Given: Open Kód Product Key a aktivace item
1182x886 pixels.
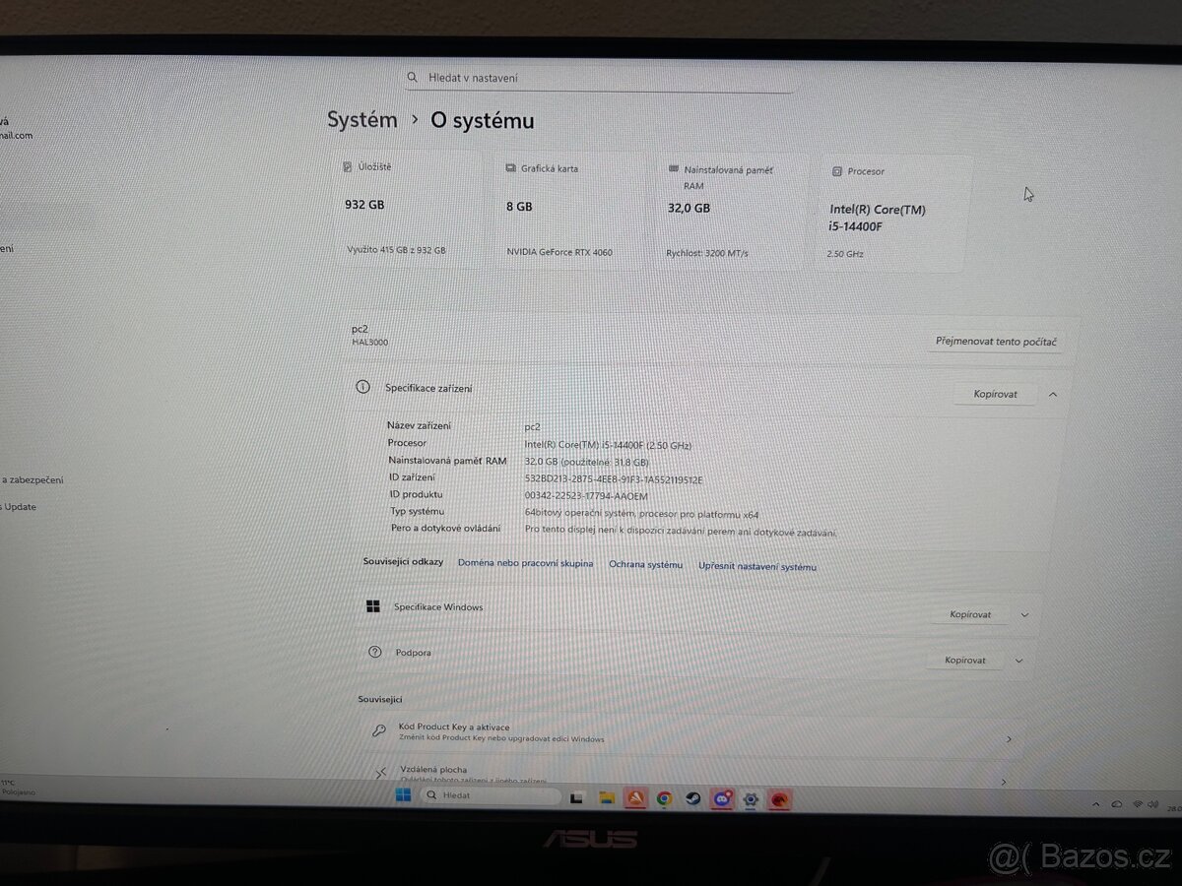Looking at the screenshot, I should tap(689, 732).
